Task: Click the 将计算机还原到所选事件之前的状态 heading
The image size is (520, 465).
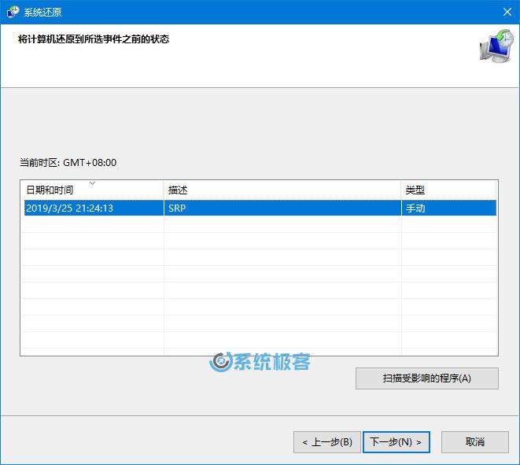Action: (x=94, y=39)
